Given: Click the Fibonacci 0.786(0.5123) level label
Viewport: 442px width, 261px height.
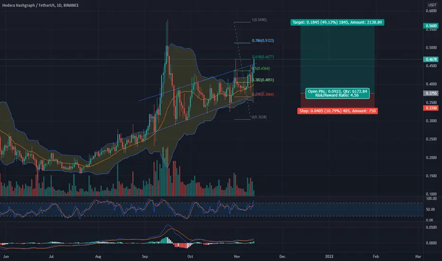Looking at the screenshot, I should 263,41.
